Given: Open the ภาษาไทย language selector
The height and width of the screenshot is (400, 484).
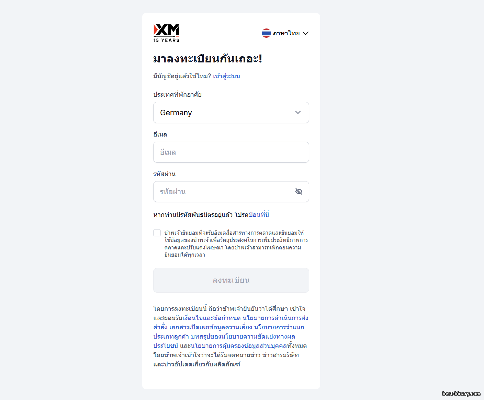Looking at the screenshot, I should pyautogui.click(x=286, y=33).
